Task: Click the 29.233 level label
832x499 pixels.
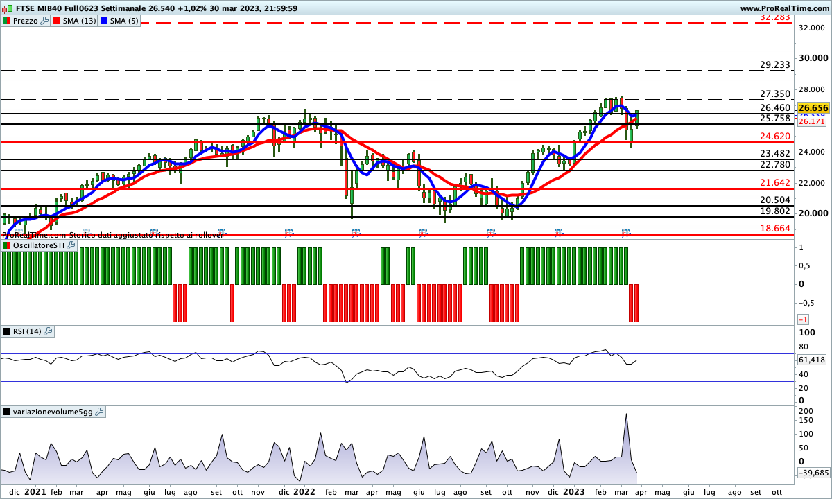Action: click(x=775, y=64)
